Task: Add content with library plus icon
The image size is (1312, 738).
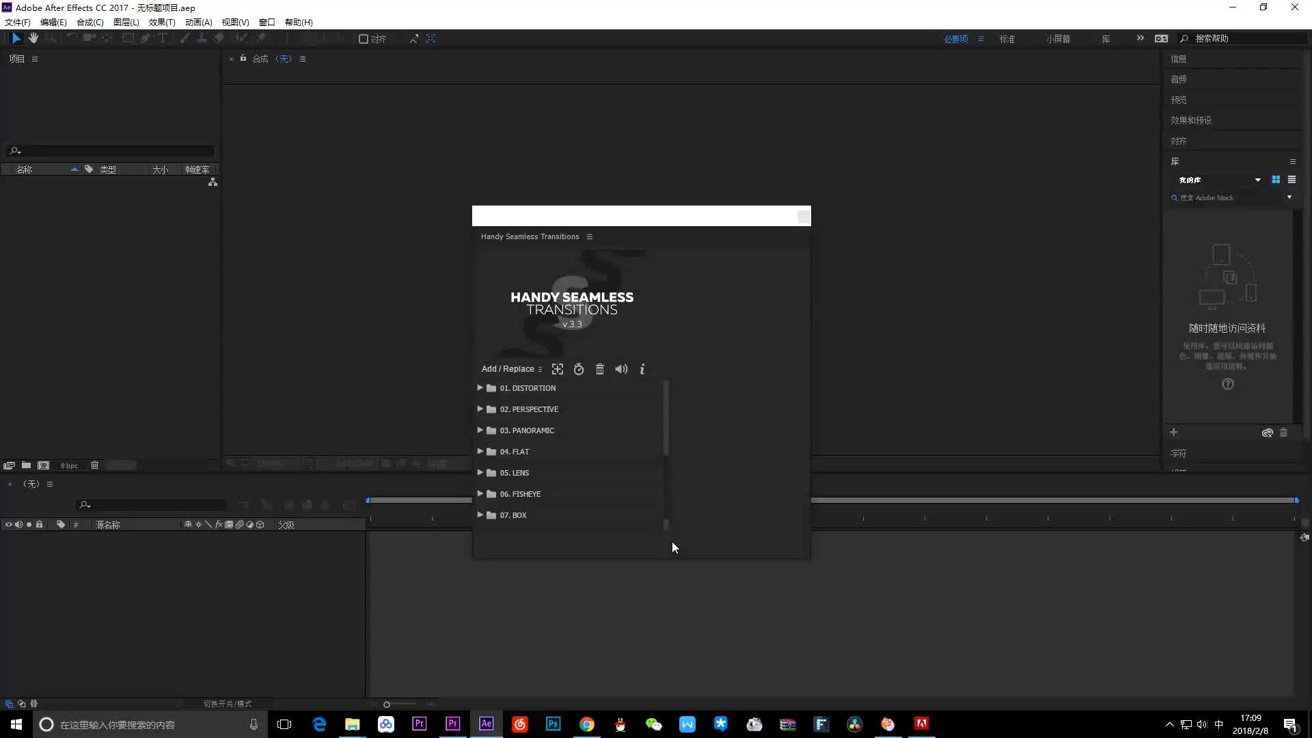Action: (x=1173, y=433)
